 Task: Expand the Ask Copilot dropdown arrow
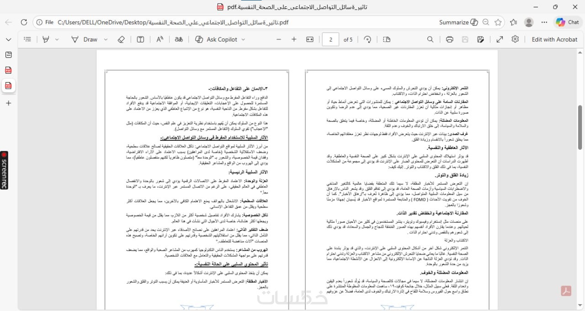pos(243,39)
